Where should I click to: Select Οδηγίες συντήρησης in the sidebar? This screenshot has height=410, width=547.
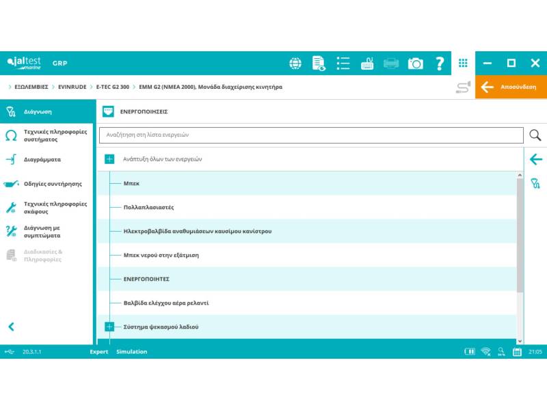pyautogui.click(x=53, y=184)
